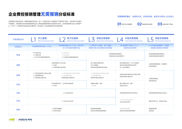Screen dimensions: 182x129
Task: Click the 消费 row label
Action: (x=18, y=65)
